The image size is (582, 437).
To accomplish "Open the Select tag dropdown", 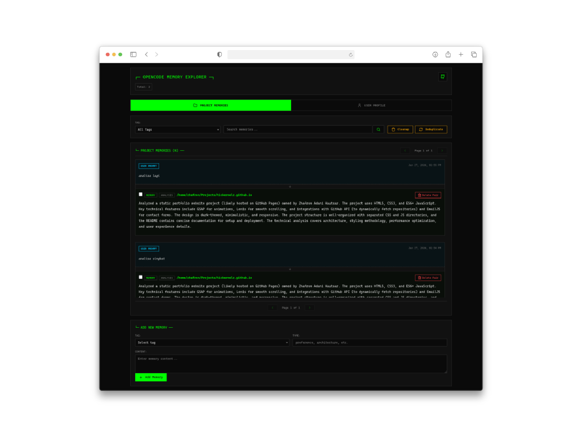I will [213, 343].
